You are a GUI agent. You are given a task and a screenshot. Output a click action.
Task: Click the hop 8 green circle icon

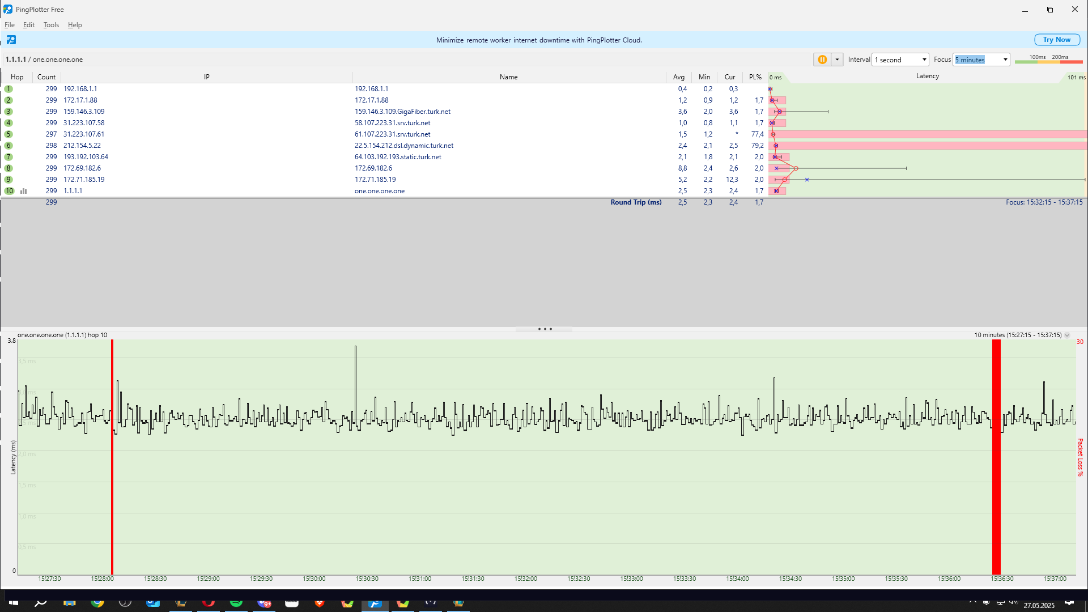tap(8, 168)
